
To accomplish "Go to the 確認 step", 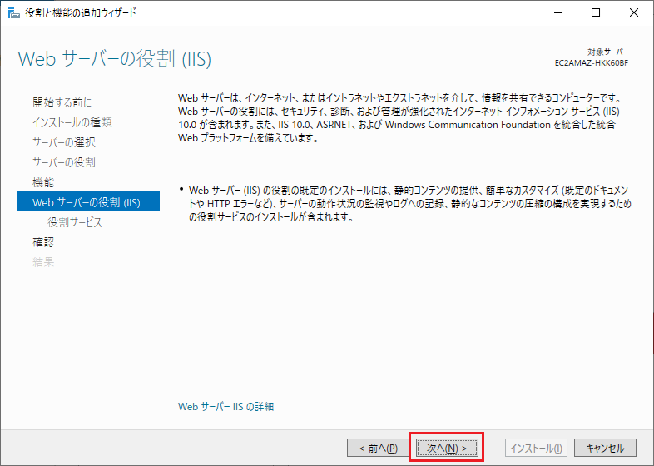I will click(x=43, y=242).
